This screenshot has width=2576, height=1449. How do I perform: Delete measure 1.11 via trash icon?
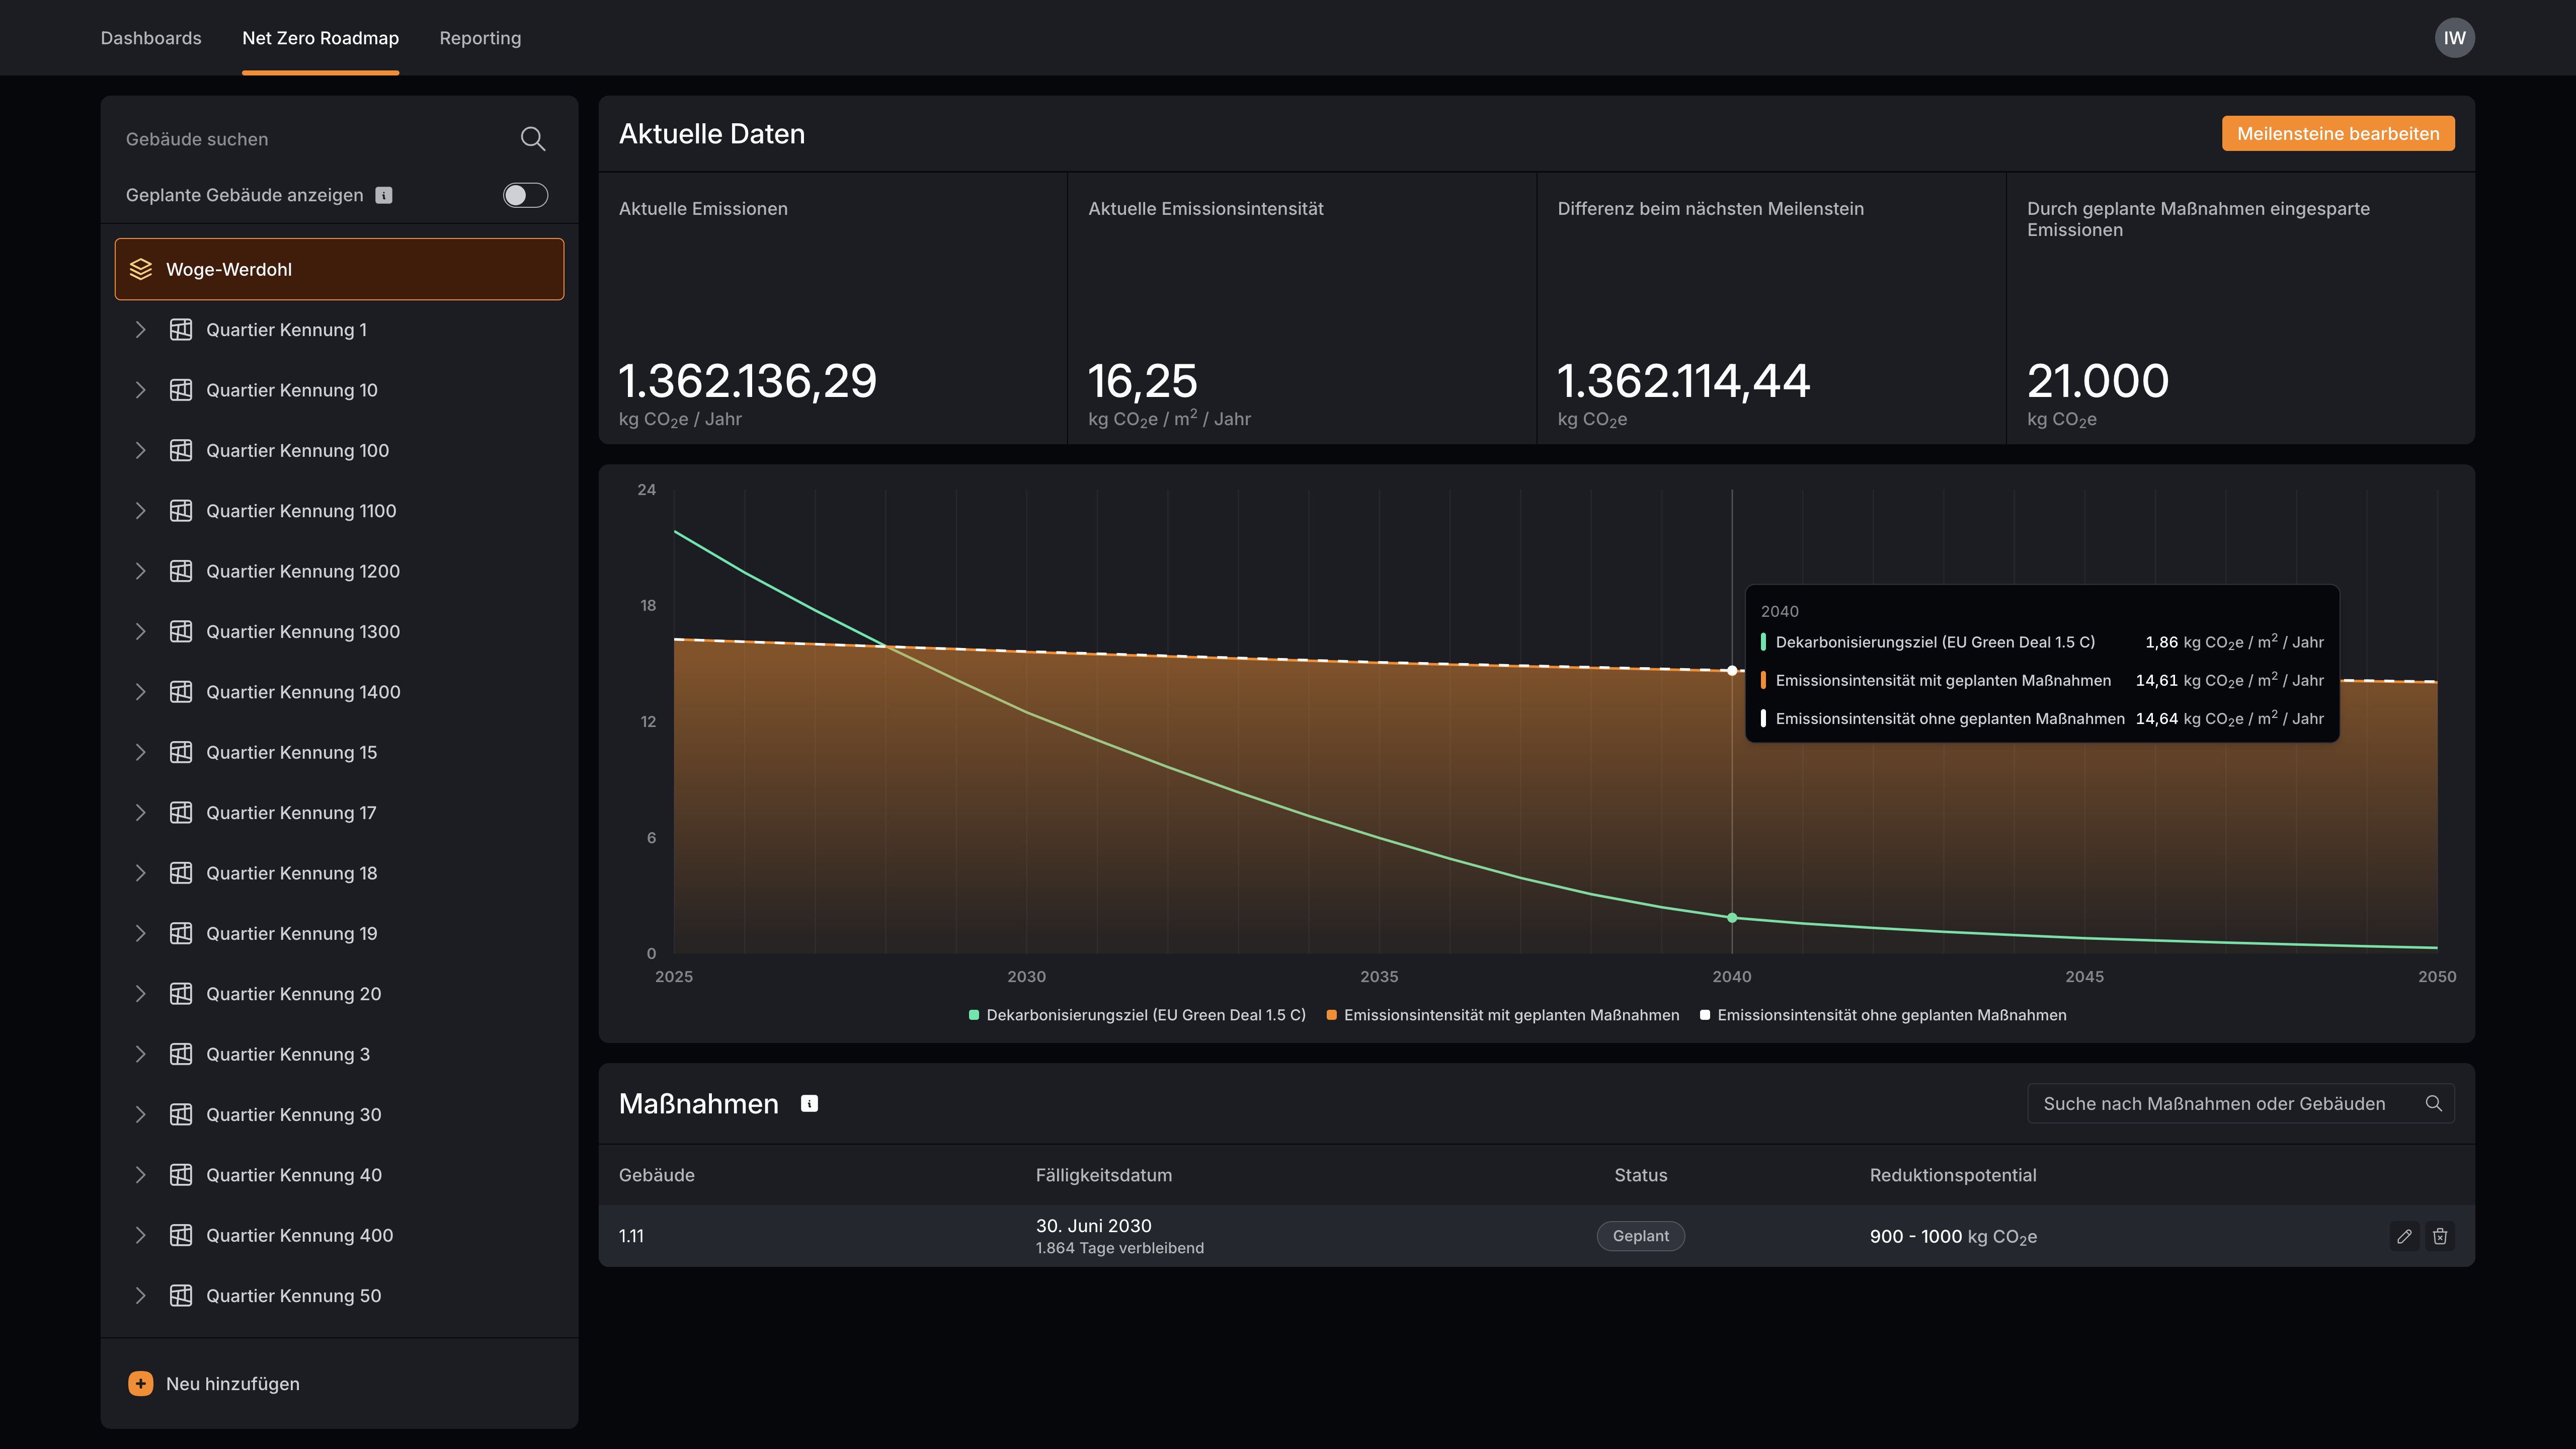coord(2440,1236)
